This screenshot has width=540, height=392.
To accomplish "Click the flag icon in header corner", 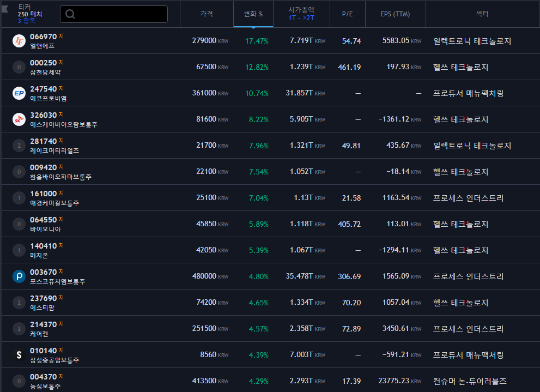I will point(5,9).
